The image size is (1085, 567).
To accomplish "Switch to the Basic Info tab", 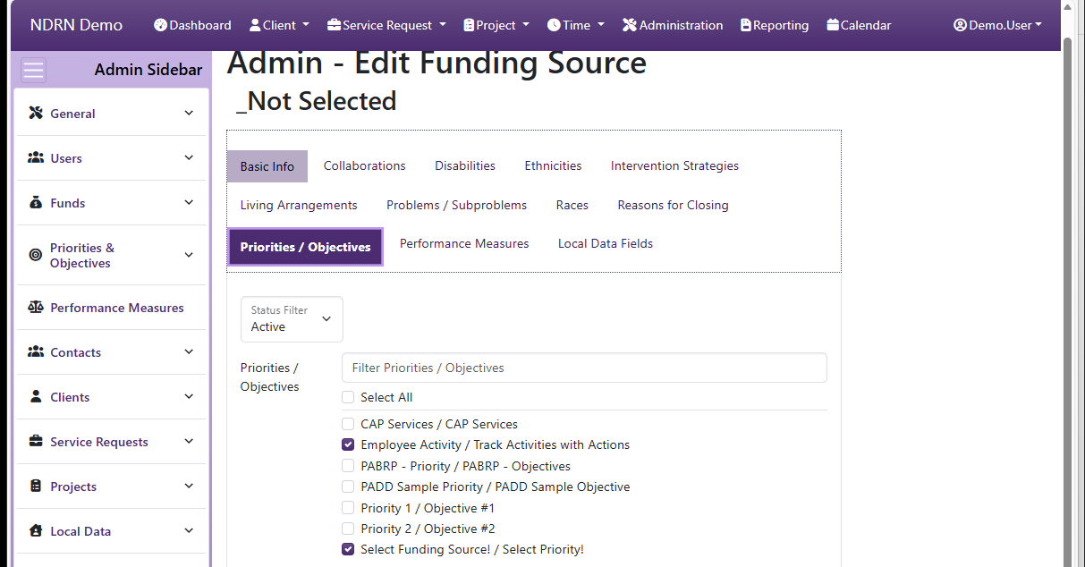I will (267, 166).
